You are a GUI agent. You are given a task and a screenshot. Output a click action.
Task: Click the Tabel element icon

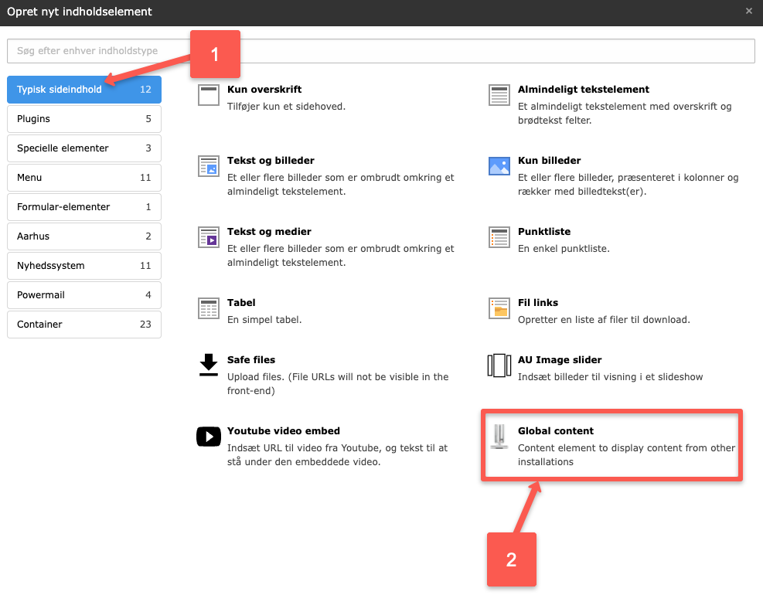point(209,308)
